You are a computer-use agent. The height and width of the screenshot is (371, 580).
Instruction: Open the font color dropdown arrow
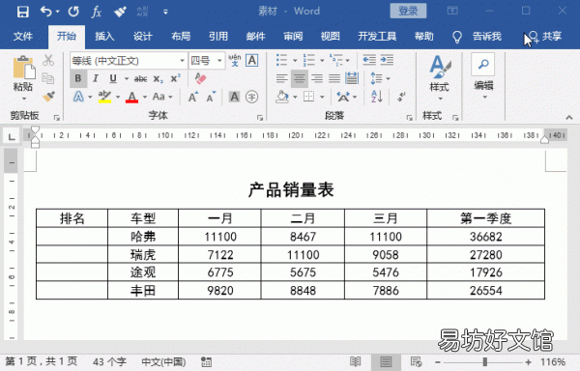coord(145,98)
